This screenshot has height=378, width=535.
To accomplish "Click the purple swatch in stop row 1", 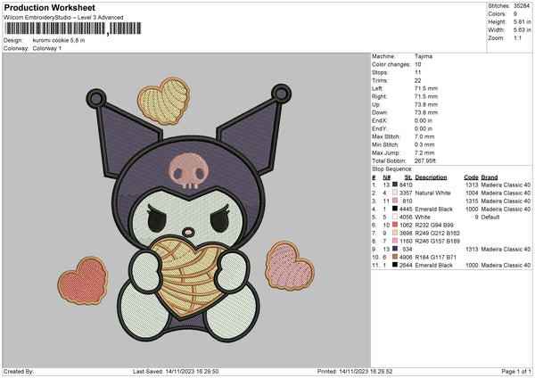I will pyautogui.click(x=395, y=185).
